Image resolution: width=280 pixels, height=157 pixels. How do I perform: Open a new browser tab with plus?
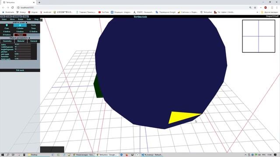[39, 3]
